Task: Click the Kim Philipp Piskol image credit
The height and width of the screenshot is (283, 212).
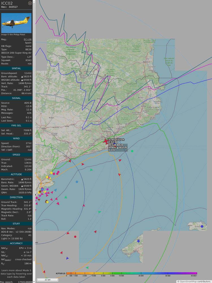Action: [x=13, y=35]
